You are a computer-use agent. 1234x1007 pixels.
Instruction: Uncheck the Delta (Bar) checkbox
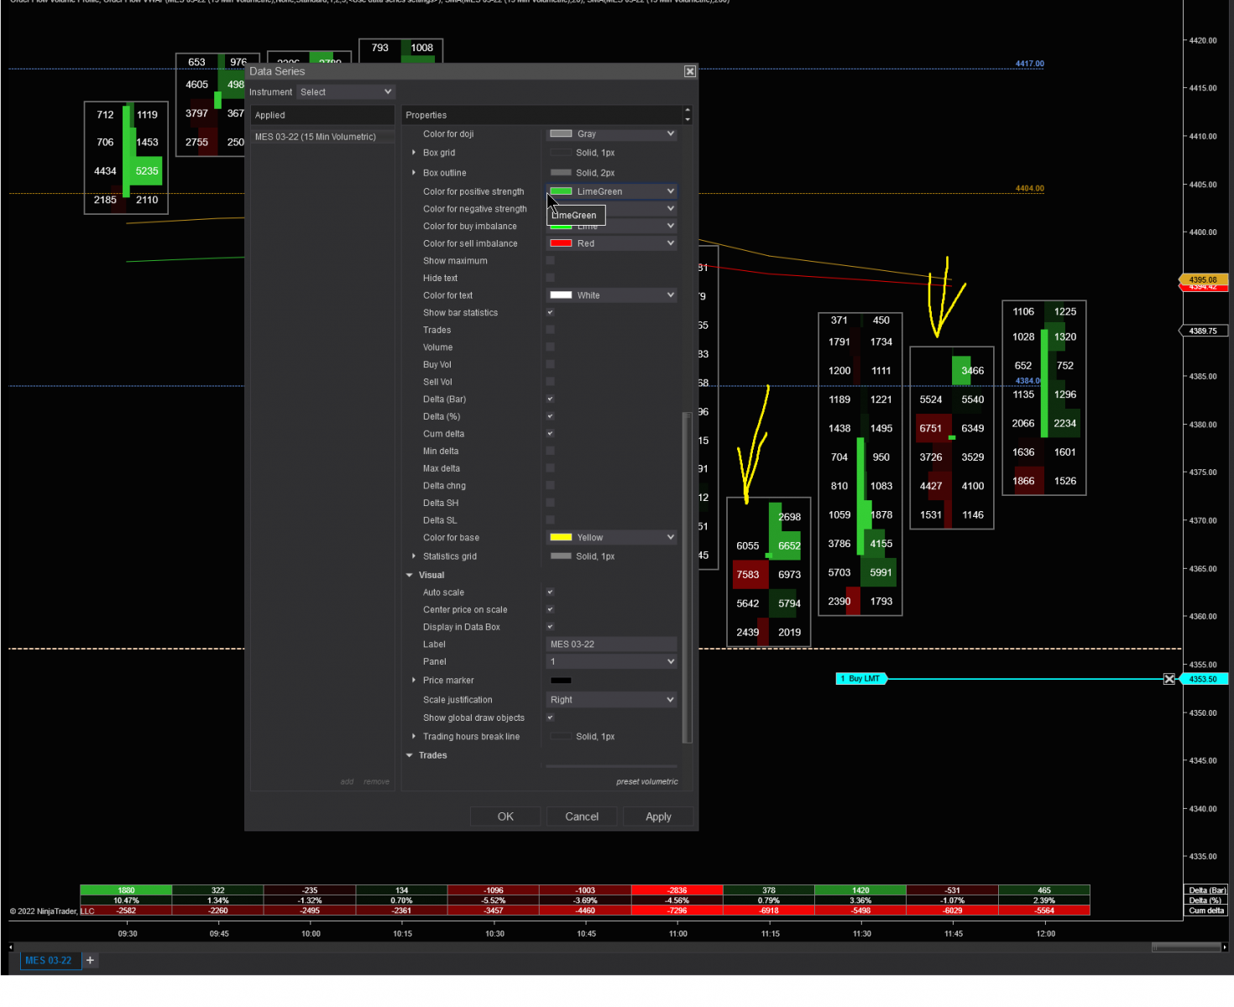[x=551, y=399]
